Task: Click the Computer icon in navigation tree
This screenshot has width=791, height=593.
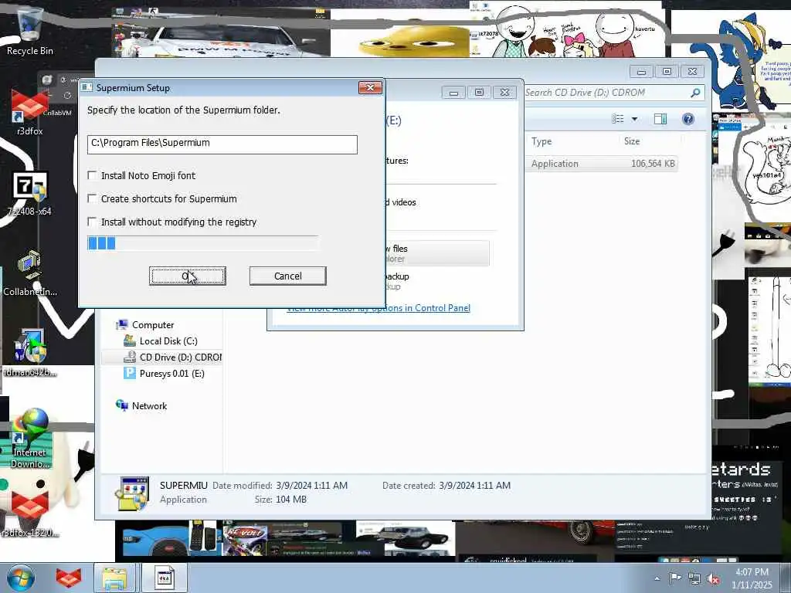Action: click(x=121, y=325)
